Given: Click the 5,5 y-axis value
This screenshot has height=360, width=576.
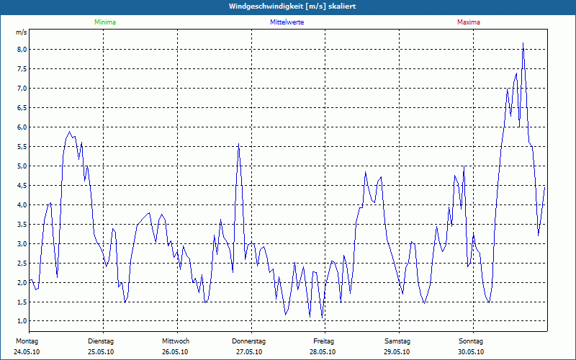Looking at the screenshot, I should tap(22, 147).
